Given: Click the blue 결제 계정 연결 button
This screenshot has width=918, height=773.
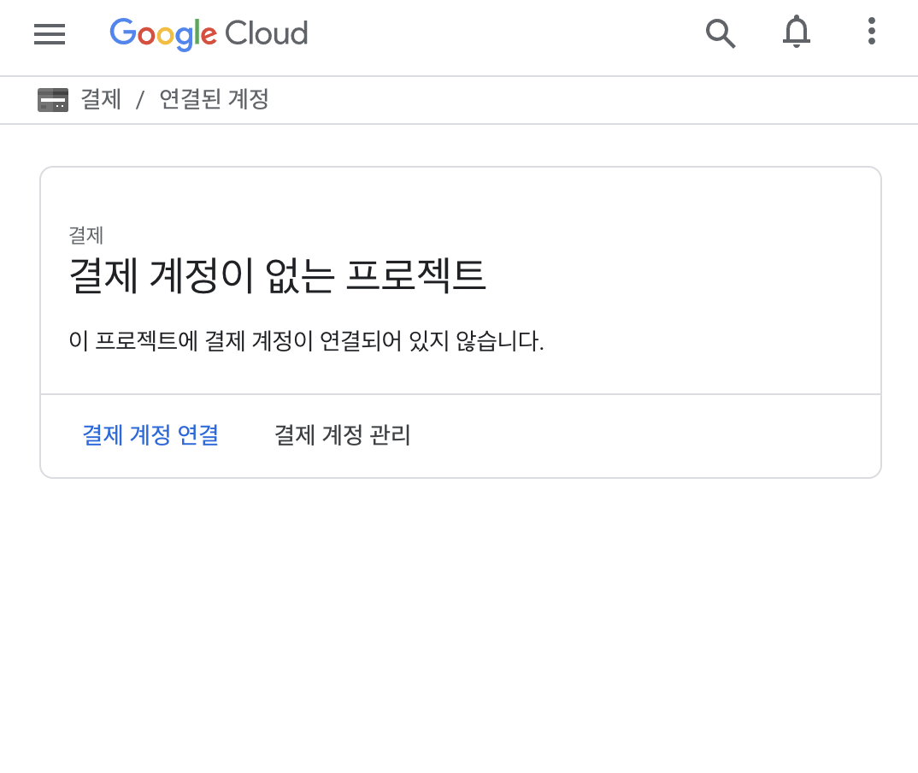Looking at the screenshot, I should coord(150,435).
